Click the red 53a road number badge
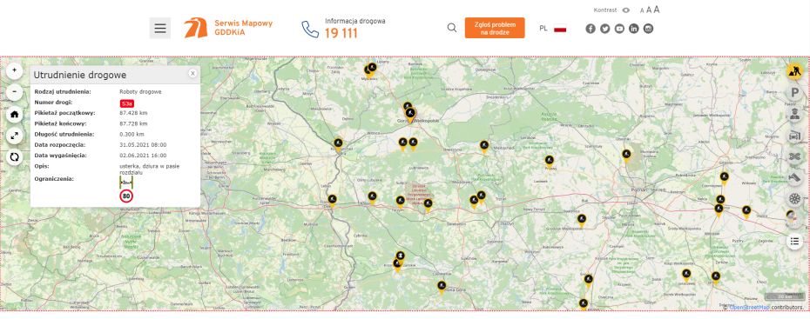Screen dimensions: 810x319 [126, 103]
